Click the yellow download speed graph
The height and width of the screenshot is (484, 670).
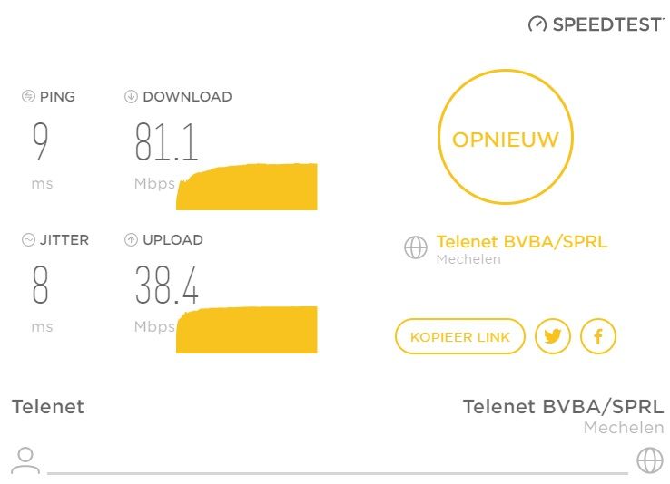[x=247, y=187]
